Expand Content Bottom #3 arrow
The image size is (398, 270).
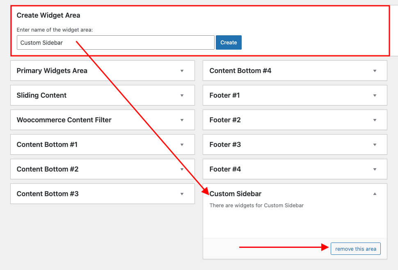coord(182,194)
